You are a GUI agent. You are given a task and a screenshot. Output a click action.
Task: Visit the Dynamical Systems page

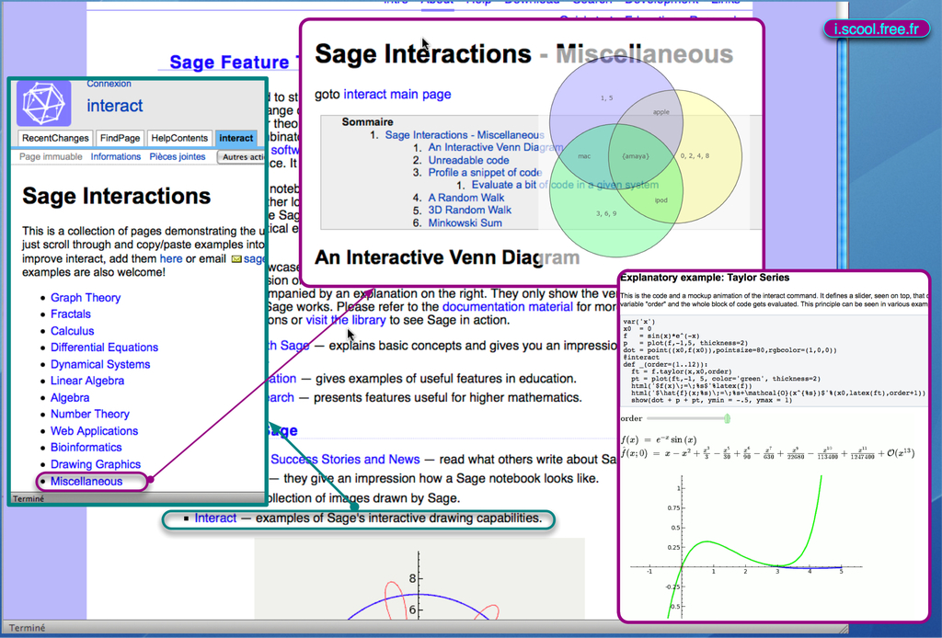pos(100,364)
